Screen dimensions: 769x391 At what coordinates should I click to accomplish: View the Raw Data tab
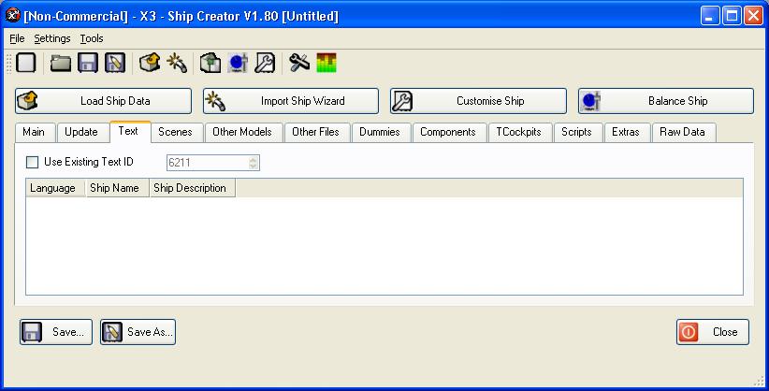click(683, 132)
